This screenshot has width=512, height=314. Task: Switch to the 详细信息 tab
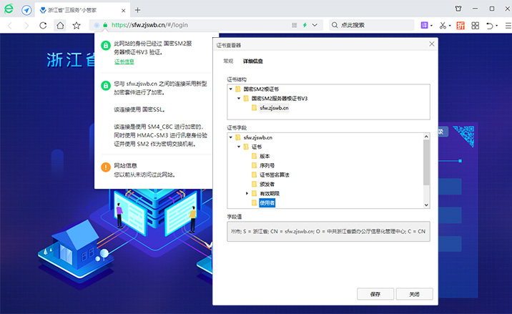[252, 61]
